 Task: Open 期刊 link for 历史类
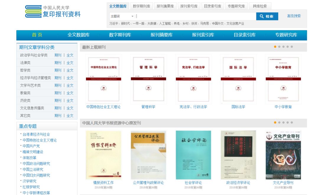tap(58, 100)
